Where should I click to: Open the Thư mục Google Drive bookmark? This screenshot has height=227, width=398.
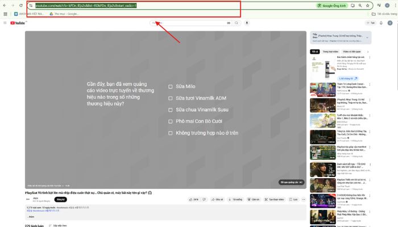tap(64, 14)
